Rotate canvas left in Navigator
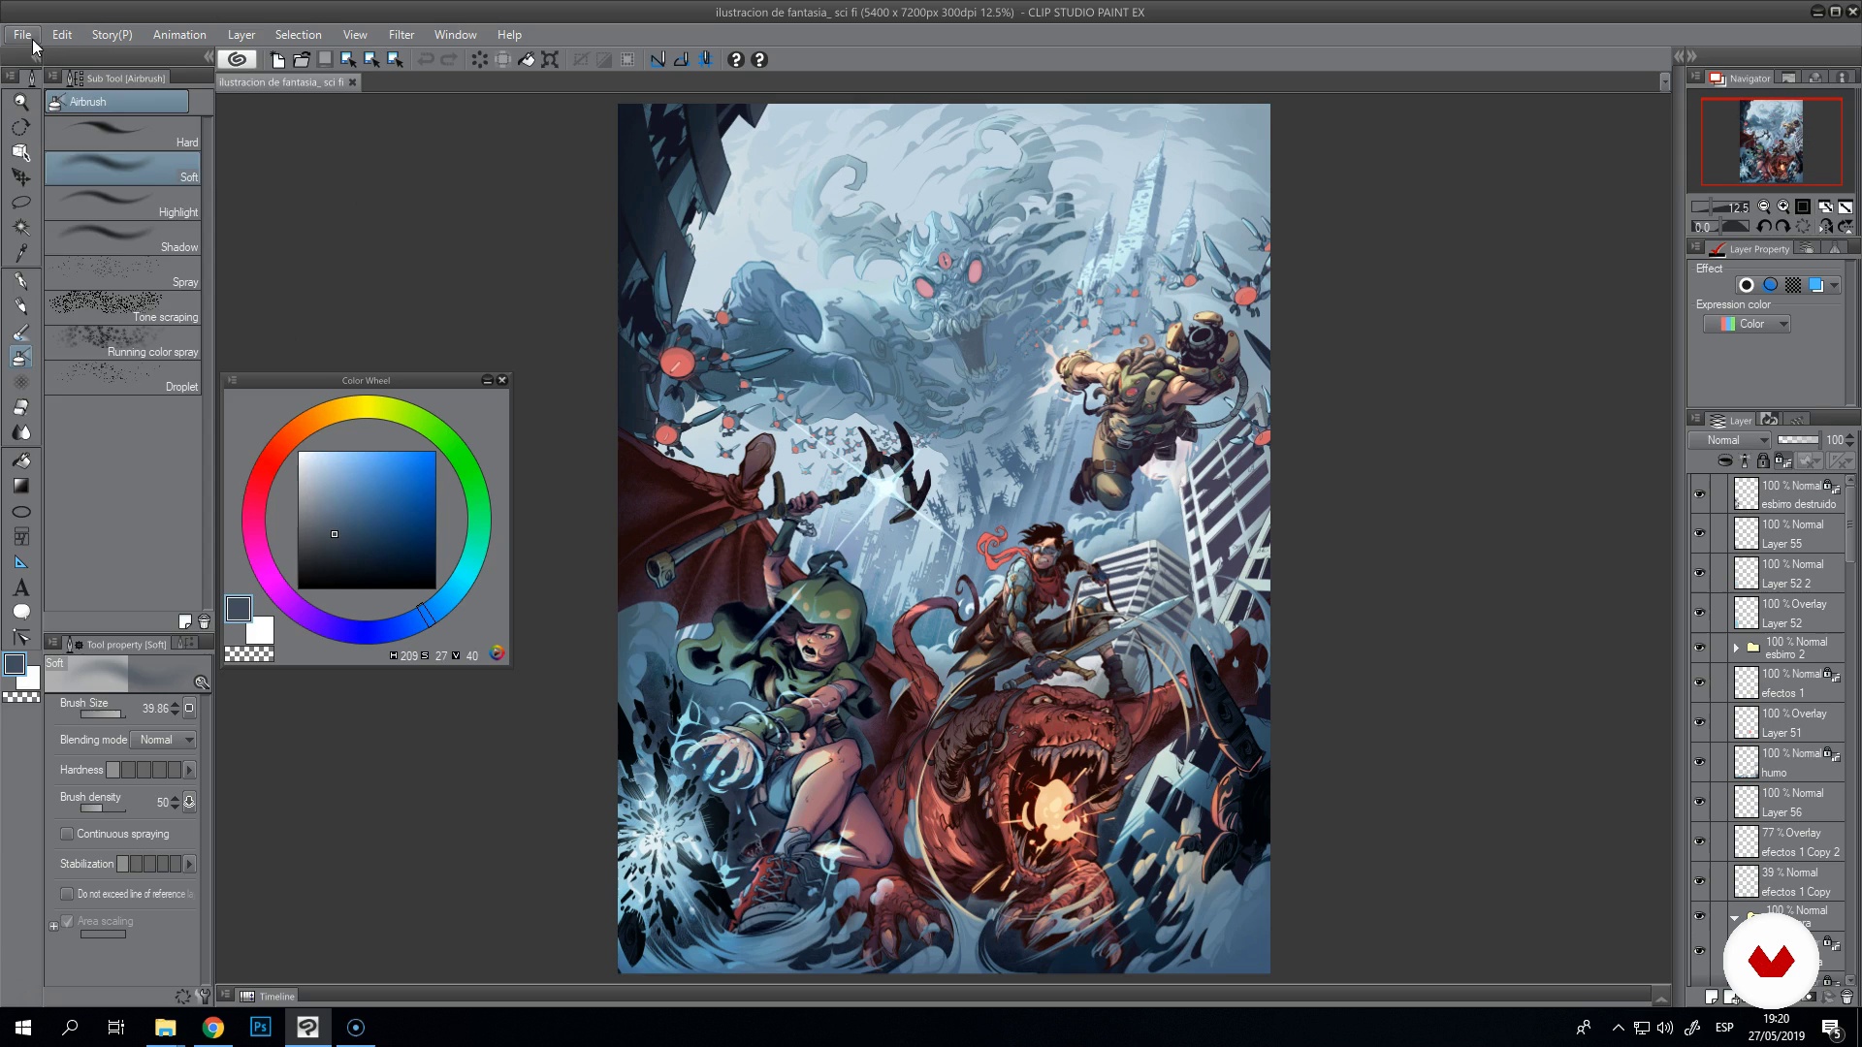Image resolution: width=1862 pixels, height=1047 pixels. pos(1764,226)
